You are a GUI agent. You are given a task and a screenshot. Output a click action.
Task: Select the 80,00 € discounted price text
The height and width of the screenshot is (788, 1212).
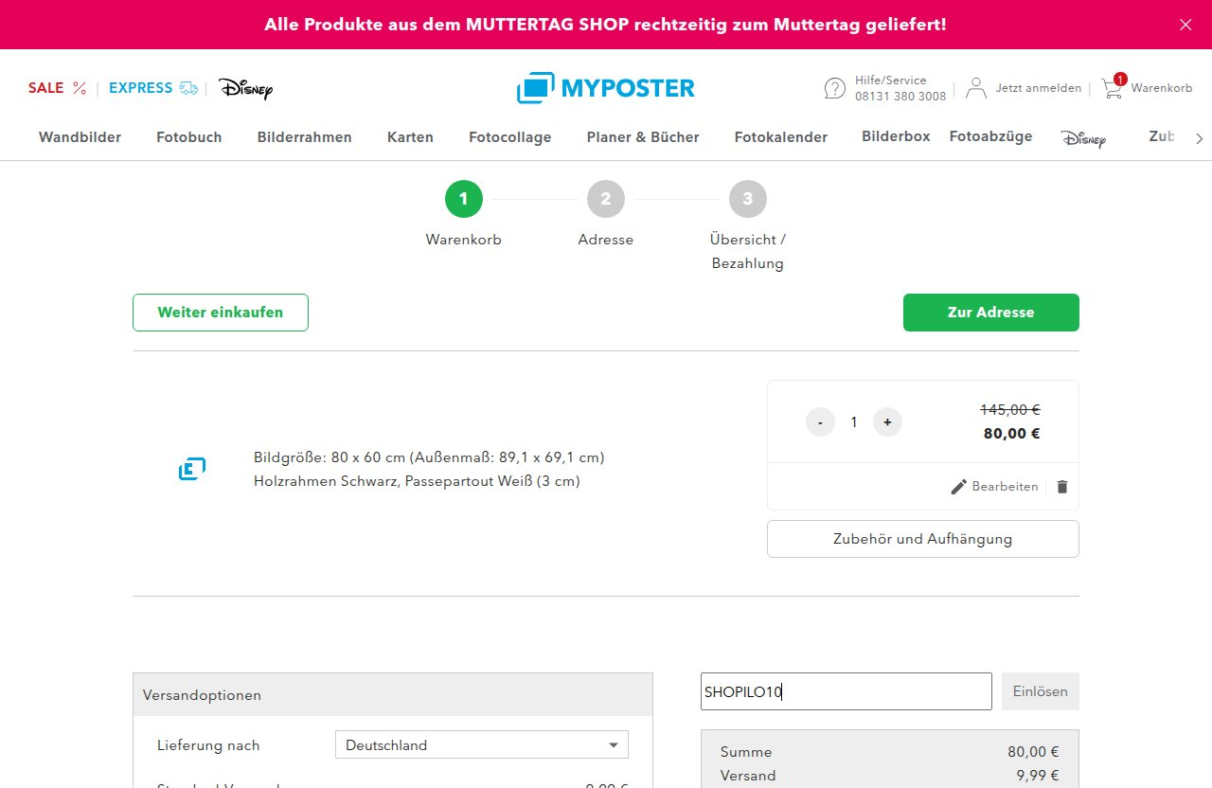tap(1010, 434)
